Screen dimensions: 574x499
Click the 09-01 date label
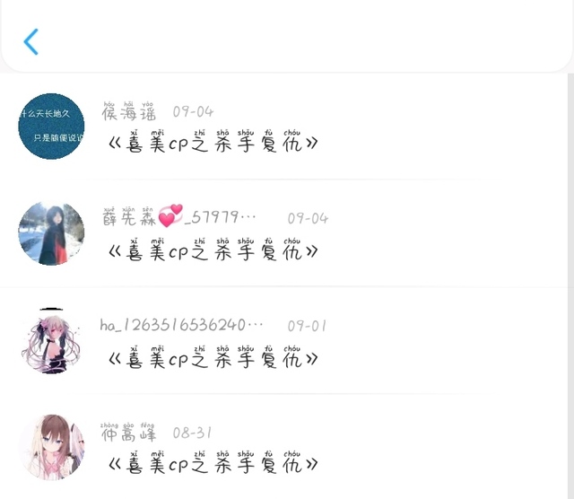(x=307, y=326)
